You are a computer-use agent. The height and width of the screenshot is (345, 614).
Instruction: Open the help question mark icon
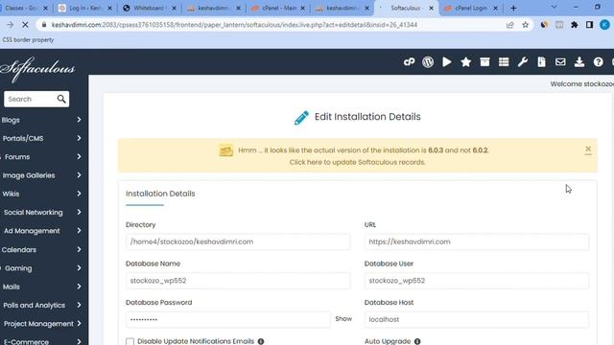pos(598,61)
